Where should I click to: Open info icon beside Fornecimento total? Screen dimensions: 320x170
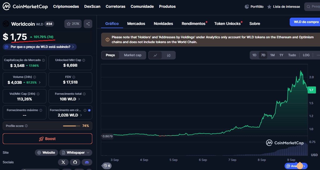click(84, 94)
